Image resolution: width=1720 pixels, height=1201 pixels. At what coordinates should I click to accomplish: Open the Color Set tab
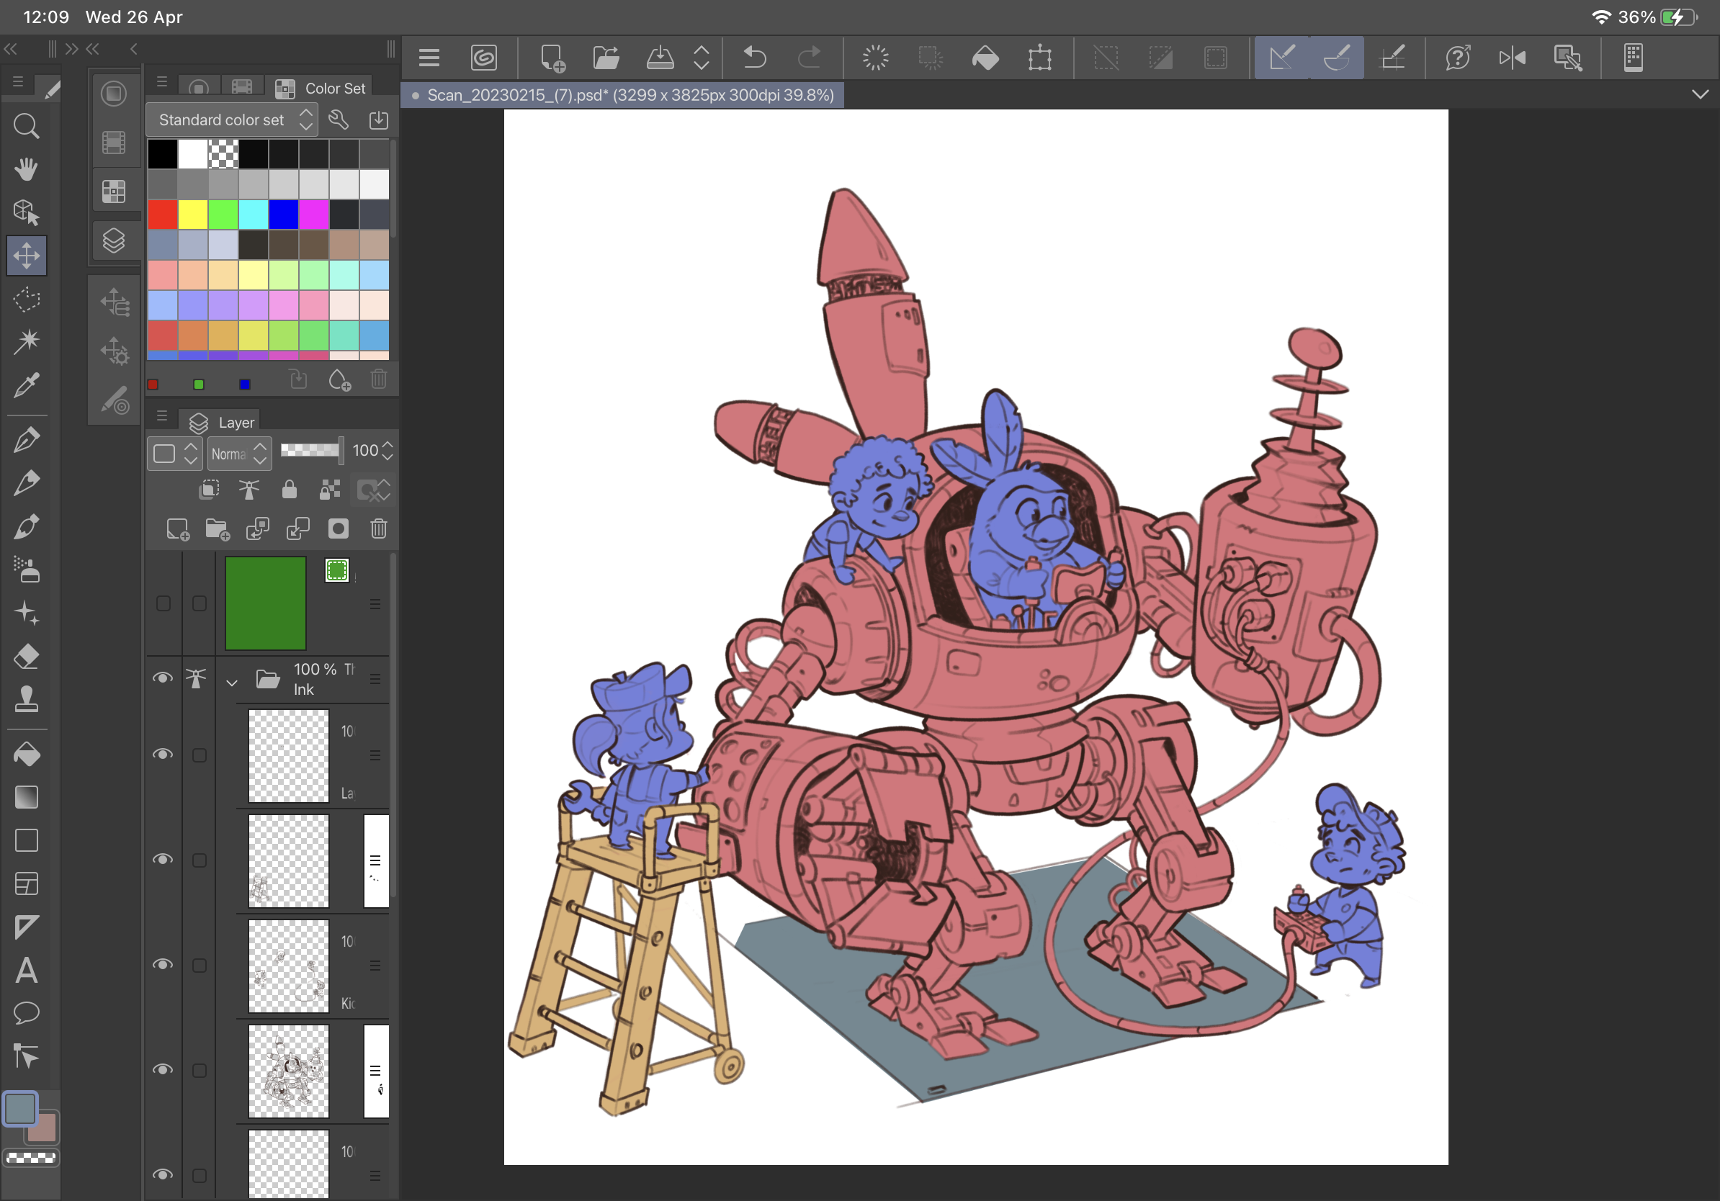coord(321,89)
